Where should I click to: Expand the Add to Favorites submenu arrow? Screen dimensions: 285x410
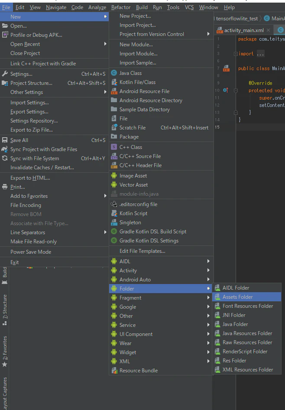[105, 196]
